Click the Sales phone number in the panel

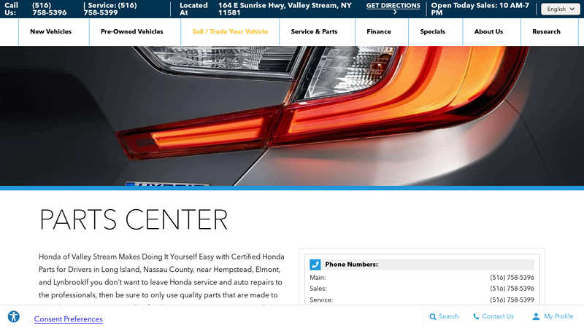click(512, 289)
